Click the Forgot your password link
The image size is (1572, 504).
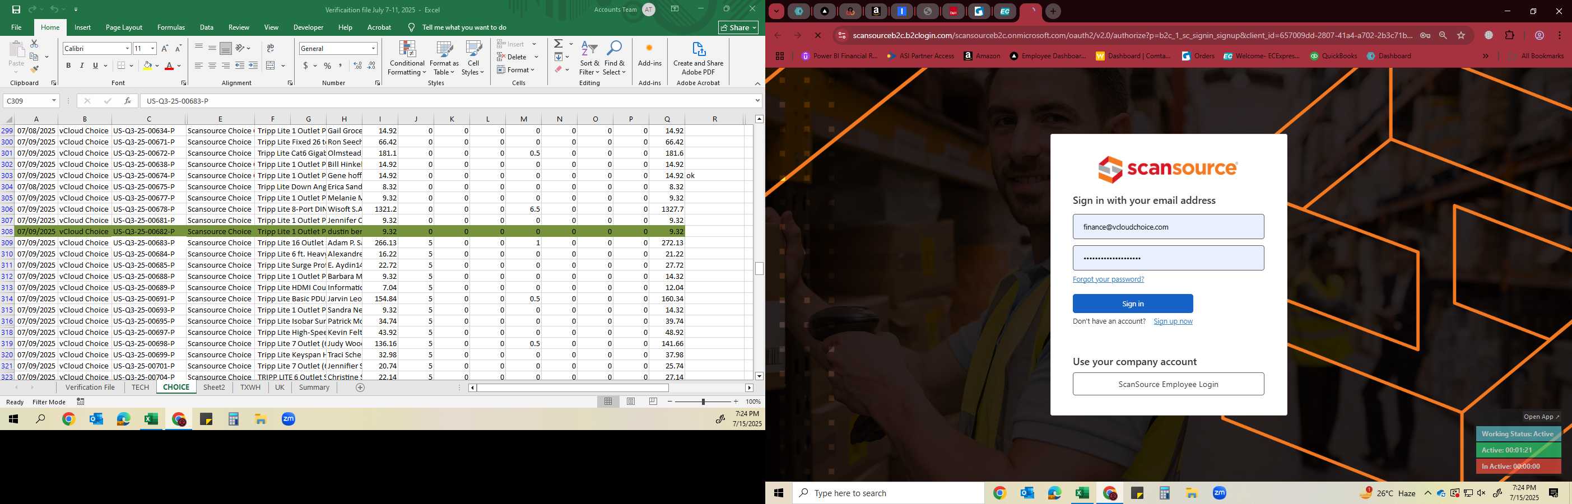[1108, 279]
